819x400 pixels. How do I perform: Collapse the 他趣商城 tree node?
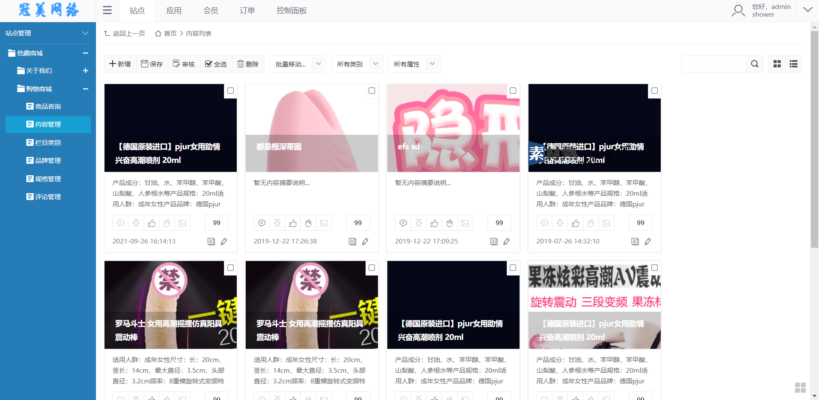point(85,53)
